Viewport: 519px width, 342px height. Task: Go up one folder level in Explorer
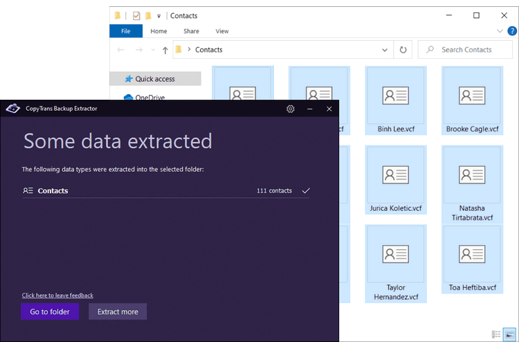[x=165, y=50]
